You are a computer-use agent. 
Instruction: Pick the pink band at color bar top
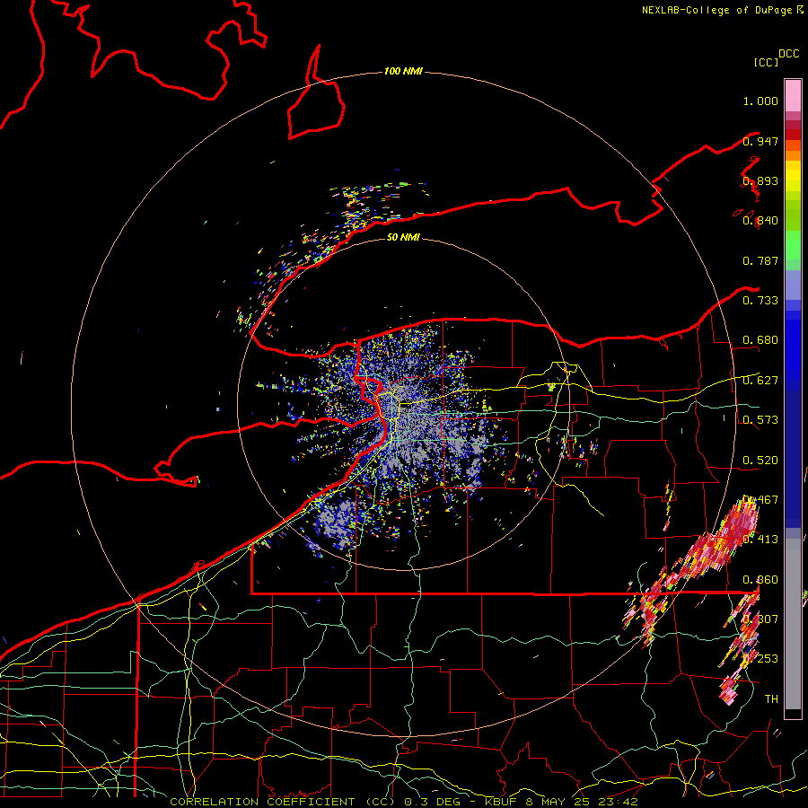click(x=793, y=95)
